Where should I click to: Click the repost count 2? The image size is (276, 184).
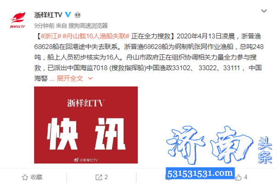(x=106, y=177)
